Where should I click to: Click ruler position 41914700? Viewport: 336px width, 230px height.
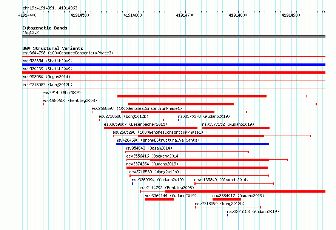pyautogui.click(x=185, y=15)
